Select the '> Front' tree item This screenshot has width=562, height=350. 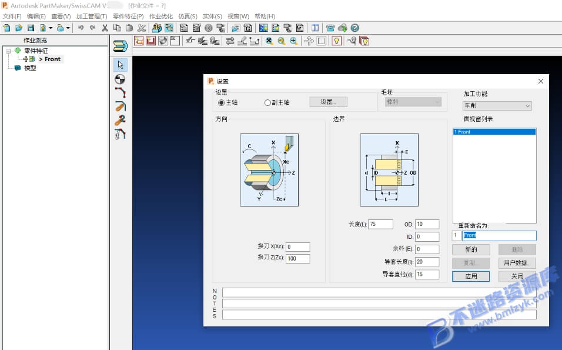click(x=50, y=59)
